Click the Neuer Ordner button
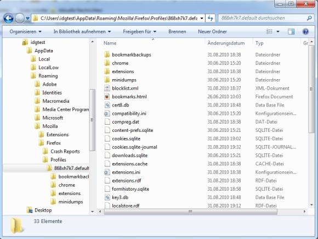The height and width of the screenshot is (239, 318). [212, 31]
